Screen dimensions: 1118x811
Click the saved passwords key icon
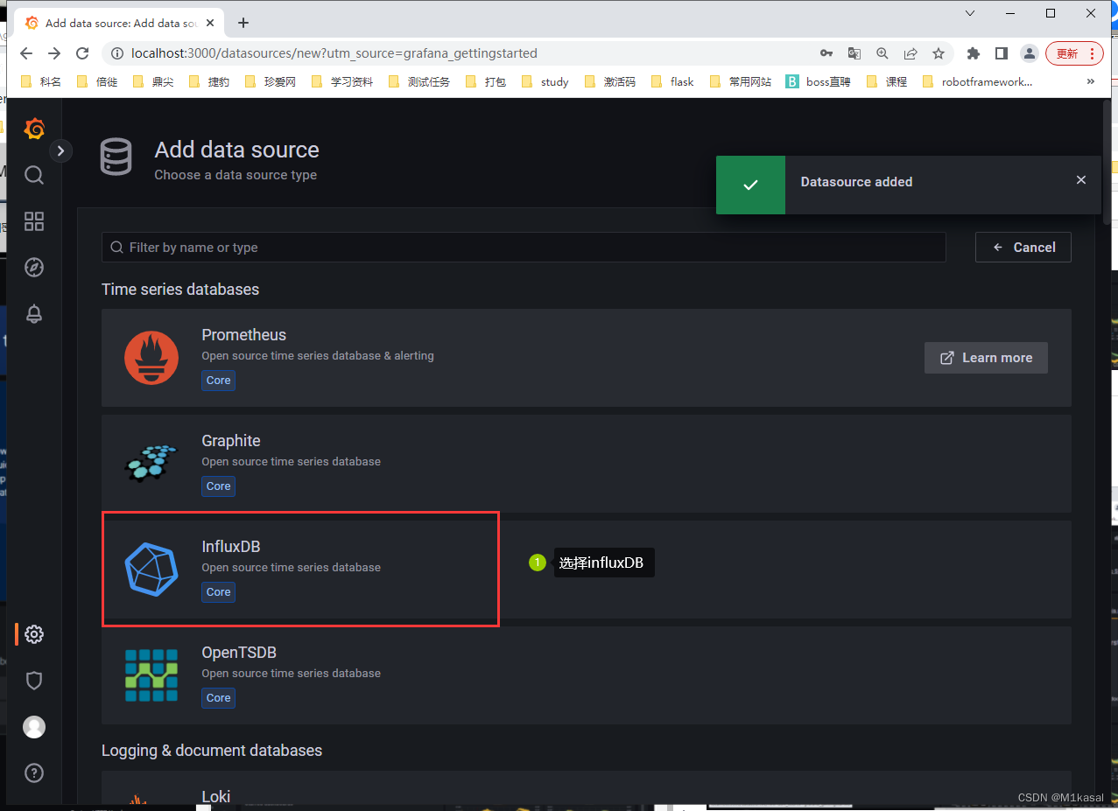pyautogui.click(x=826, y=53)
